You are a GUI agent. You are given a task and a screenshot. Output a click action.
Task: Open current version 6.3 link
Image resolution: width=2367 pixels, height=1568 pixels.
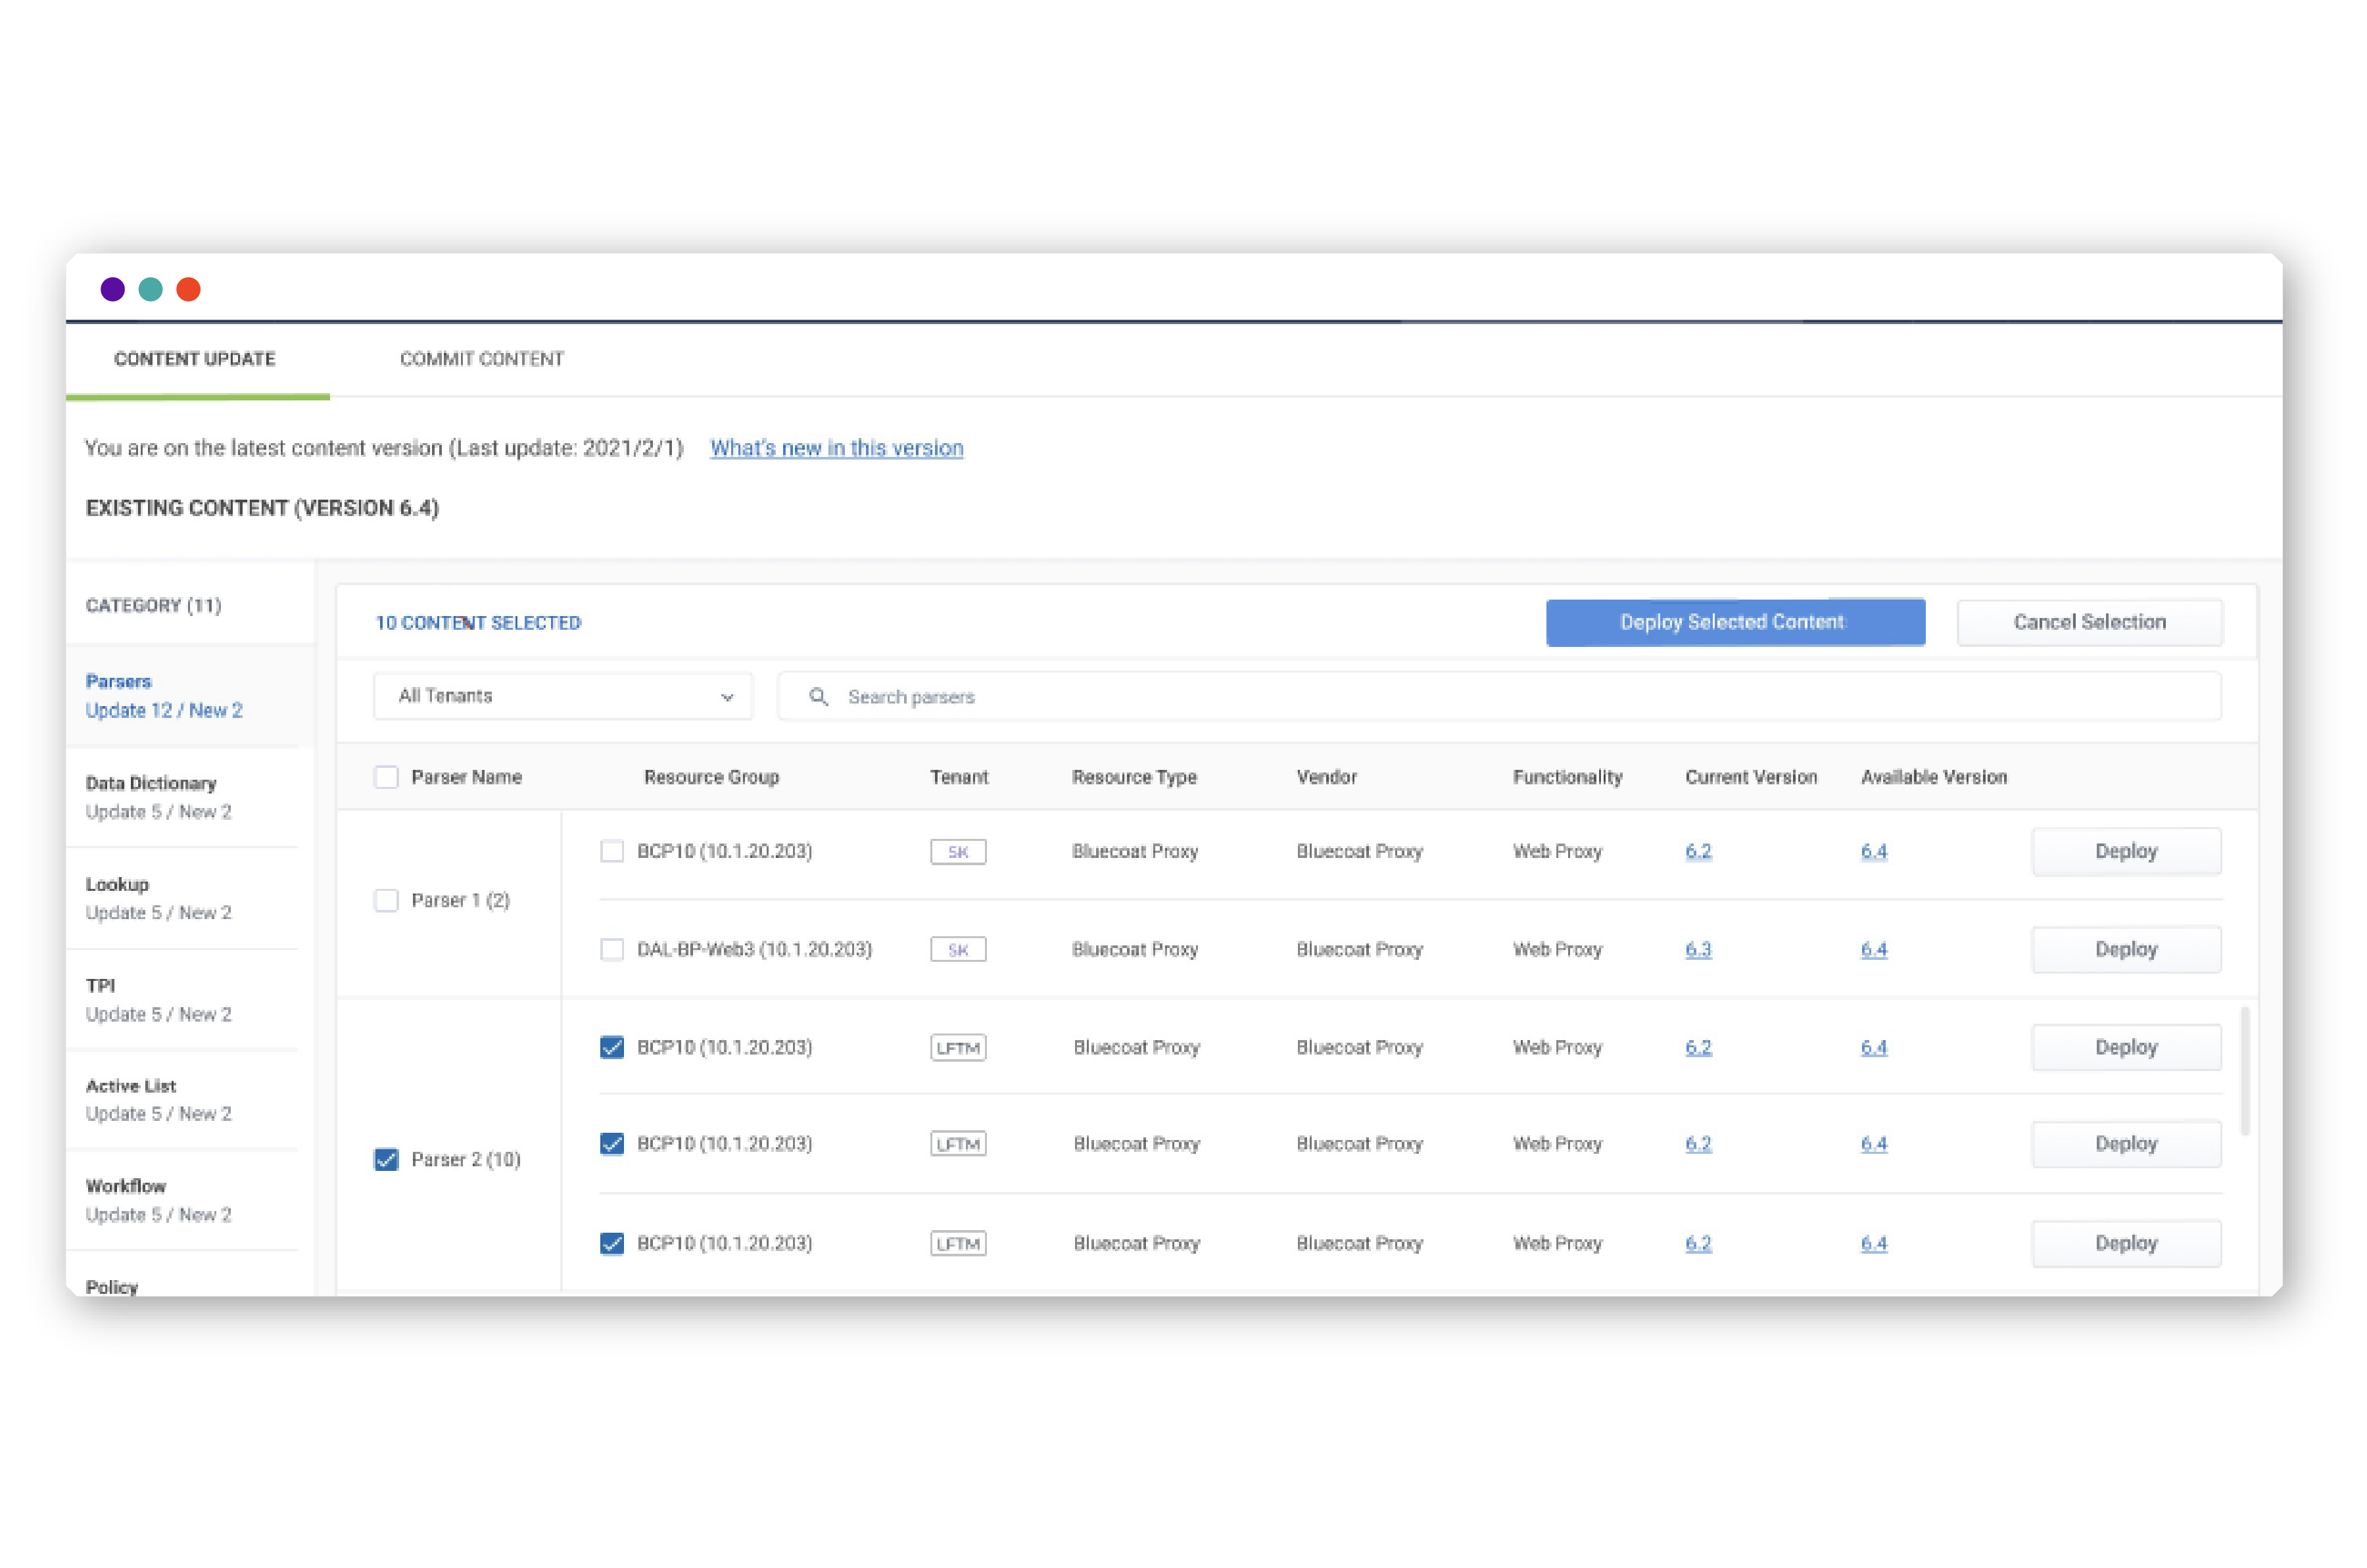click(x=1697, y=950)
